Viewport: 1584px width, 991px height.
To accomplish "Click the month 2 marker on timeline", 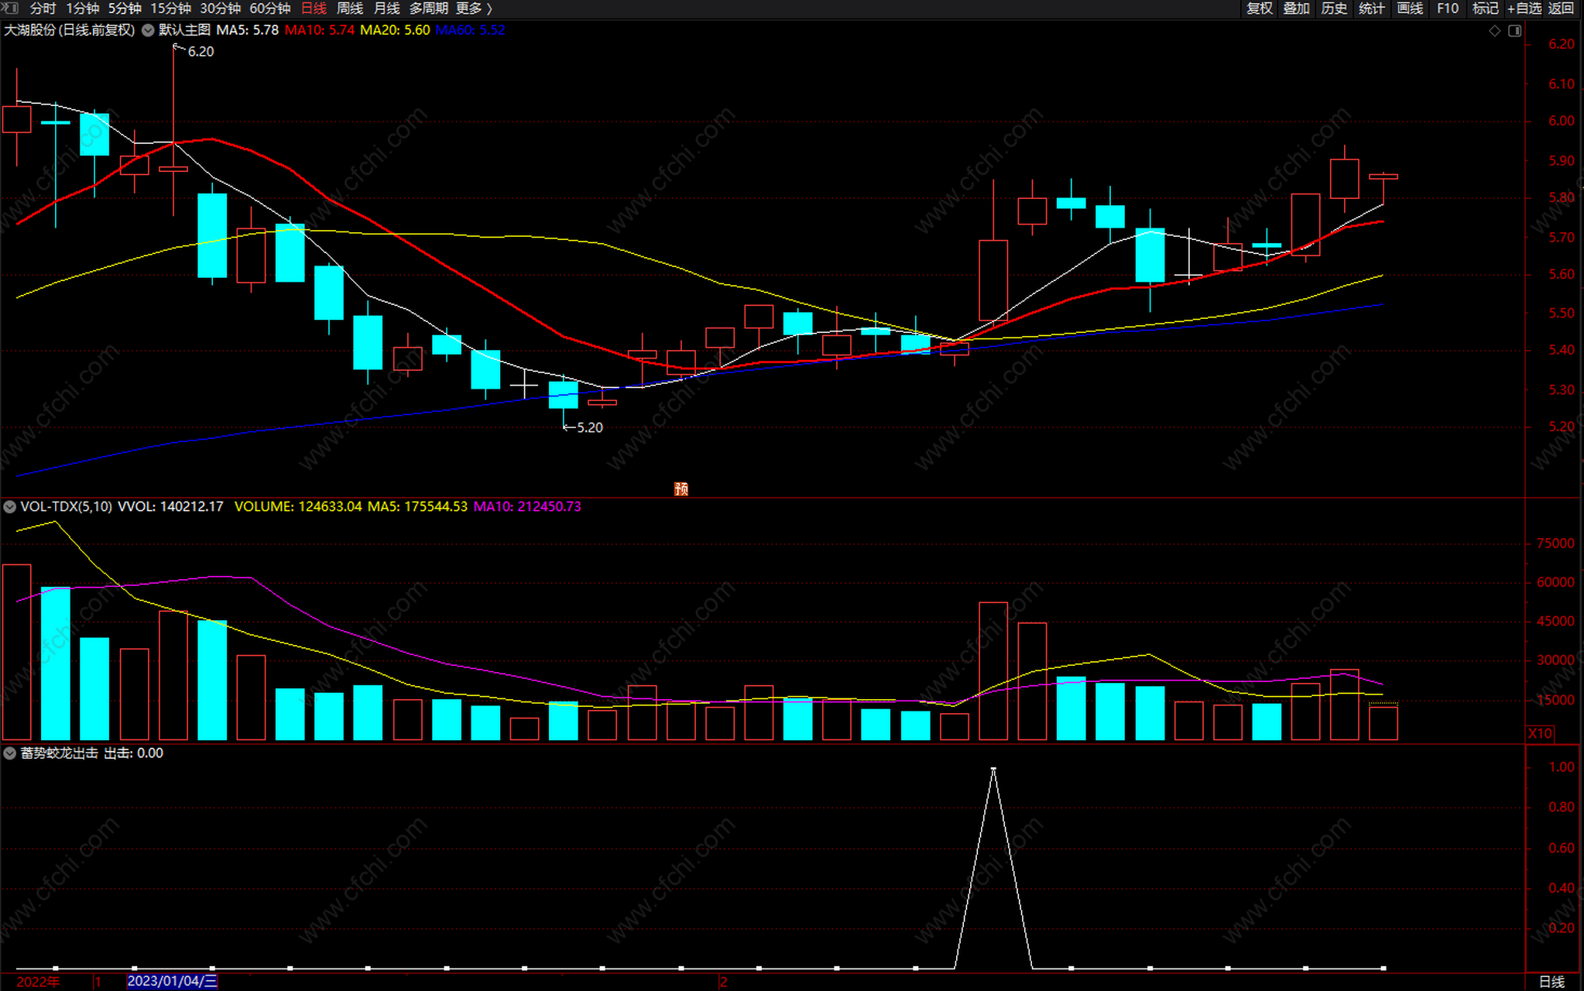I will [723, 982].
